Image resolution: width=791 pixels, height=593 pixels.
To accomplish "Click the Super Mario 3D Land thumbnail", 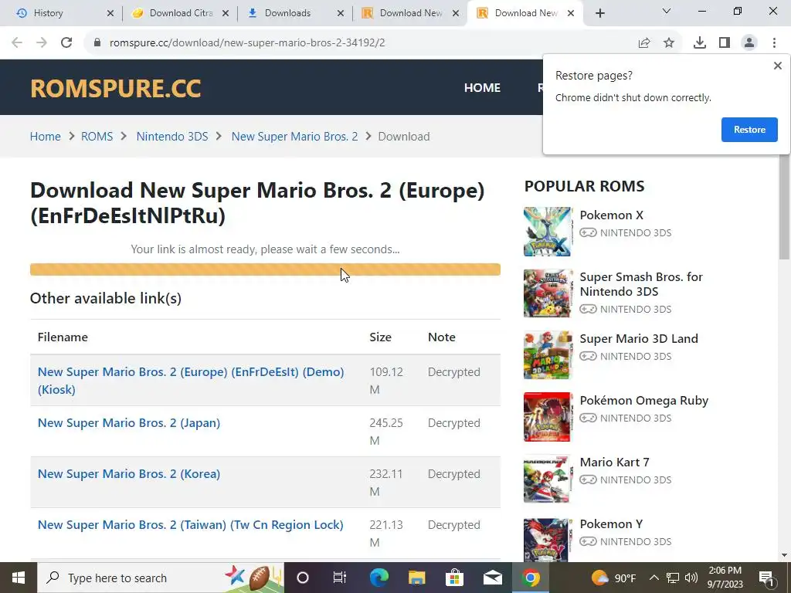I will 548,355.
